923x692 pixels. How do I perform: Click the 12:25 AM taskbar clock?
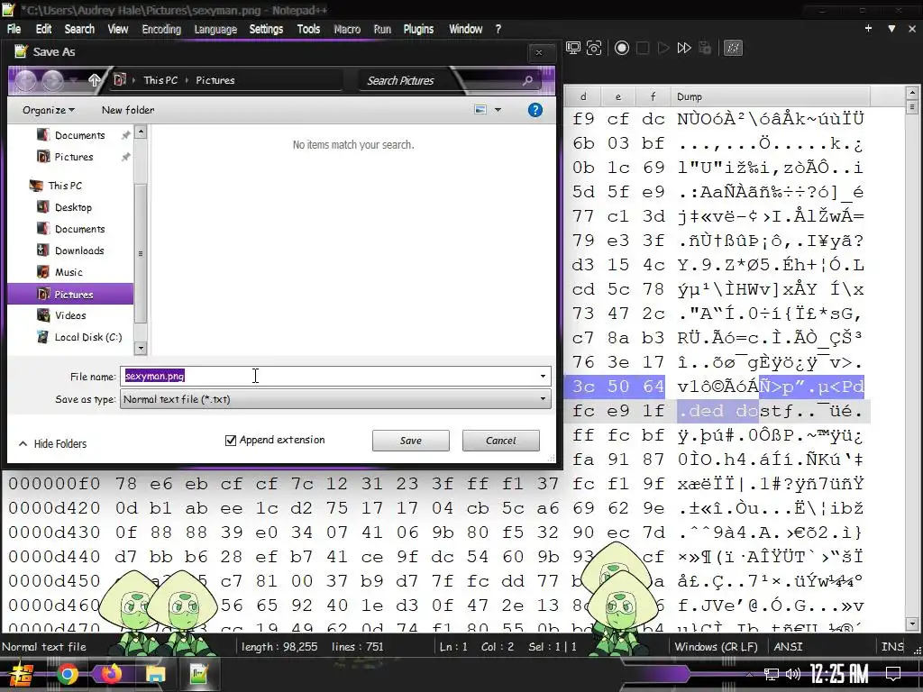[x=839, y=674]
